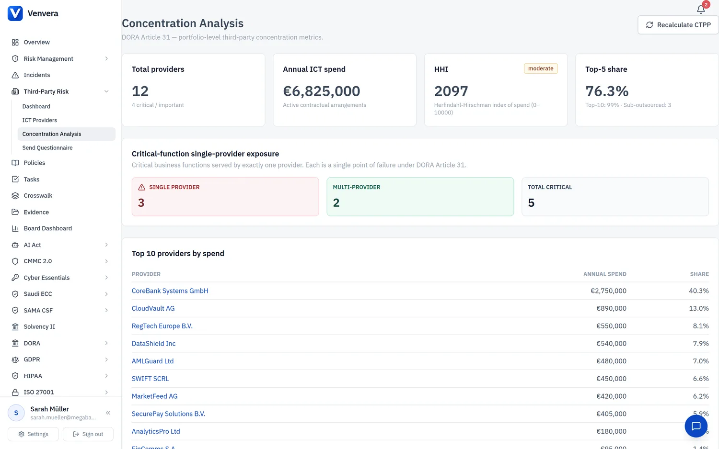
Task: Click the SAMA CSF shield icon
Action: coord(15,310)
